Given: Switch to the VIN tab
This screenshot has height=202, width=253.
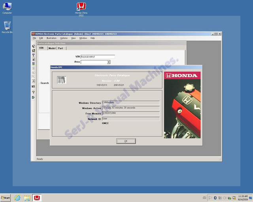Looking at the screenshot, I should (42, 48).
